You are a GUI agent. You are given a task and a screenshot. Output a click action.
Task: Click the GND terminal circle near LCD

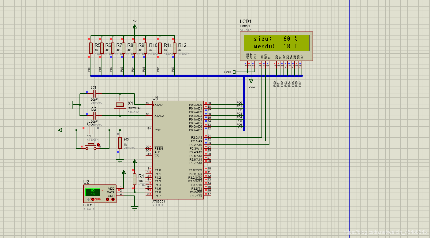pyautogui.click(x=235, y=72)
